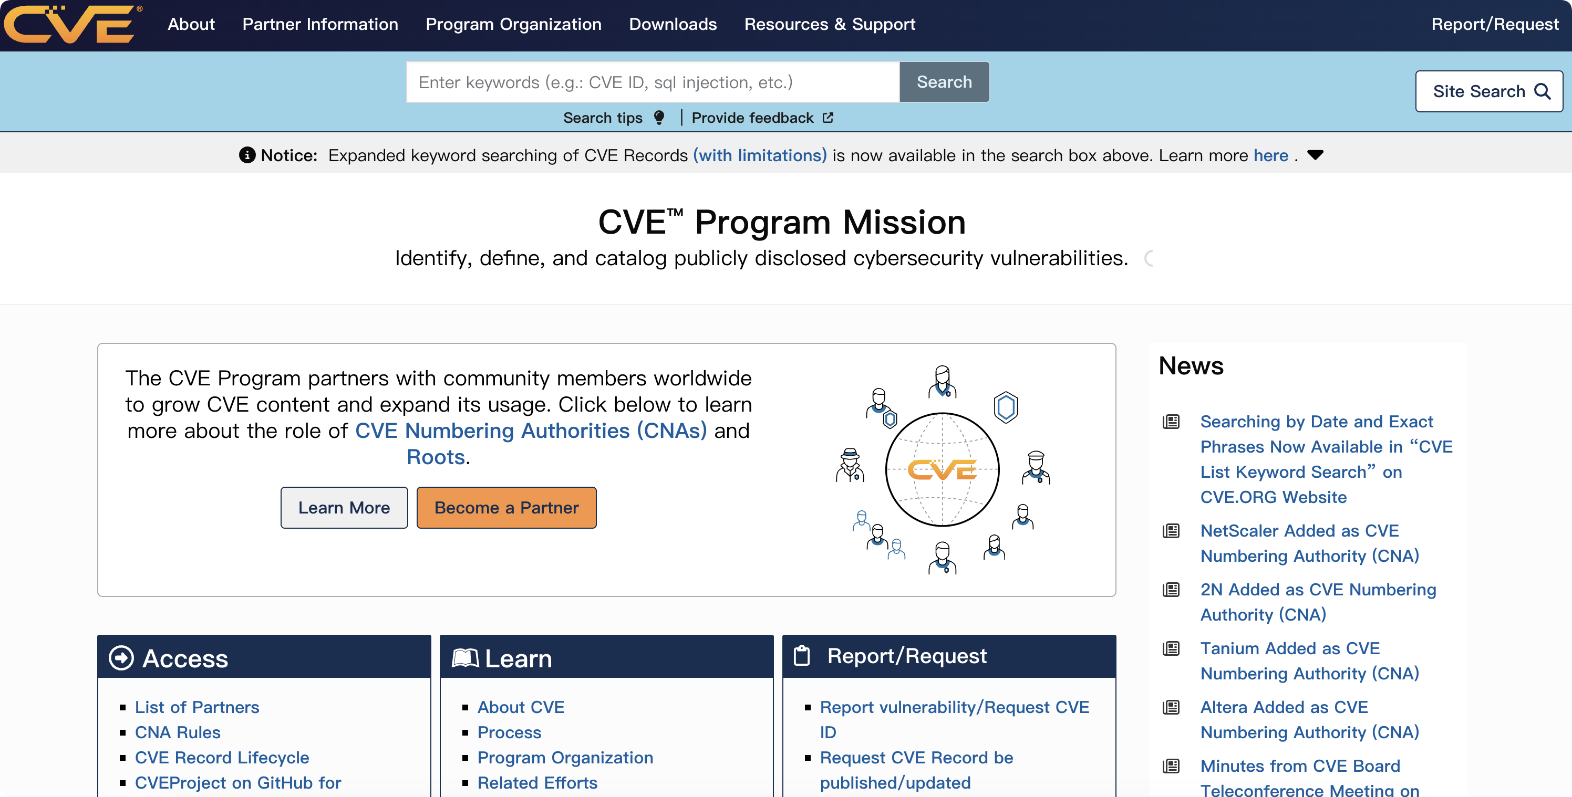Open the CNA Rules link
This screenshot has width=1572, height=797.
coord(178,732)
